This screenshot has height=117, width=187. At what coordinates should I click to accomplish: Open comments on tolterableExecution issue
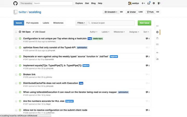coord(148,92)
